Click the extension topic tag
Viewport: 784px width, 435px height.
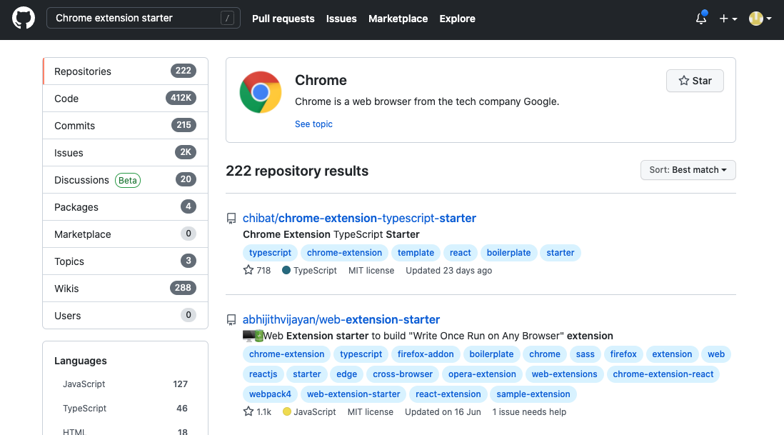pyautogui.click(x=672, y=354)
